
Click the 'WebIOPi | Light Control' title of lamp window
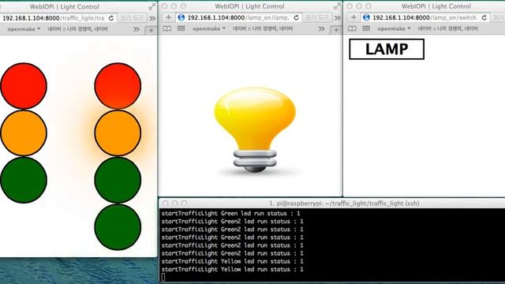249,6
